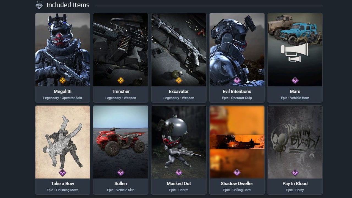Viewport: 352px width, 198px height.
Task: Open the Trencher weapon preview image
Action: point(121,50)
